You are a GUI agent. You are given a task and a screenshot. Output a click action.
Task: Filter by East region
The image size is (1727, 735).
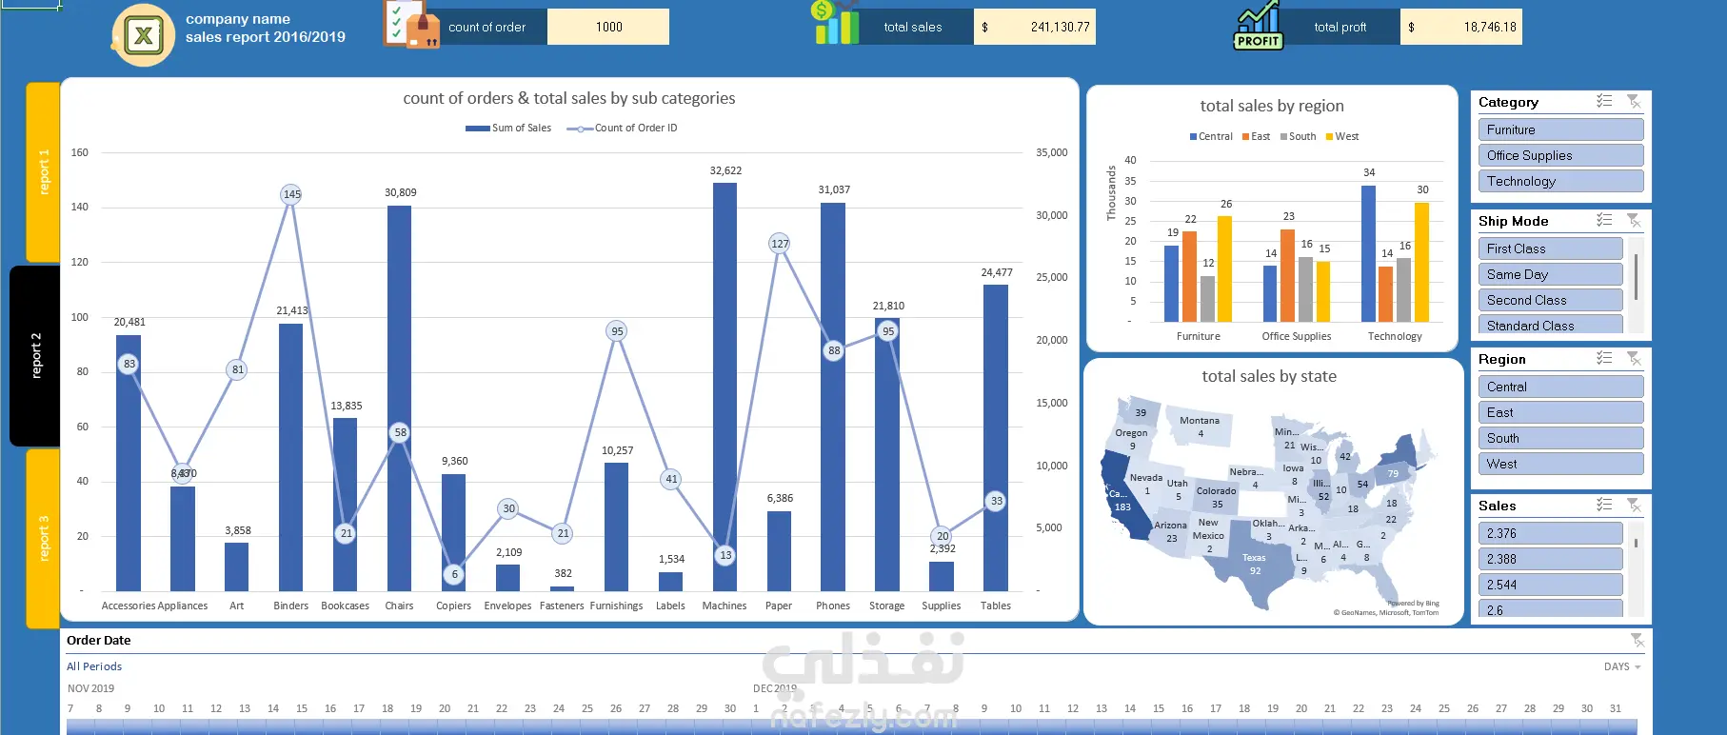click(1560, 412)
